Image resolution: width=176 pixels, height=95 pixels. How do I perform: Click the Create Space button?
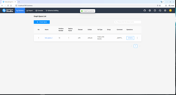pyautogui.click(x=42, y=22)
